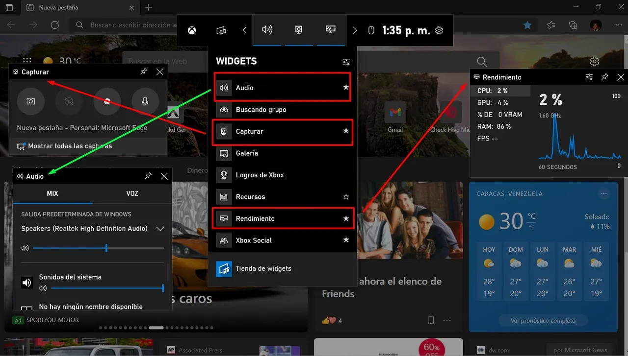
Task: Adjust the Sonidos del sistema volume slider
Action: click(x=107, y=288)
